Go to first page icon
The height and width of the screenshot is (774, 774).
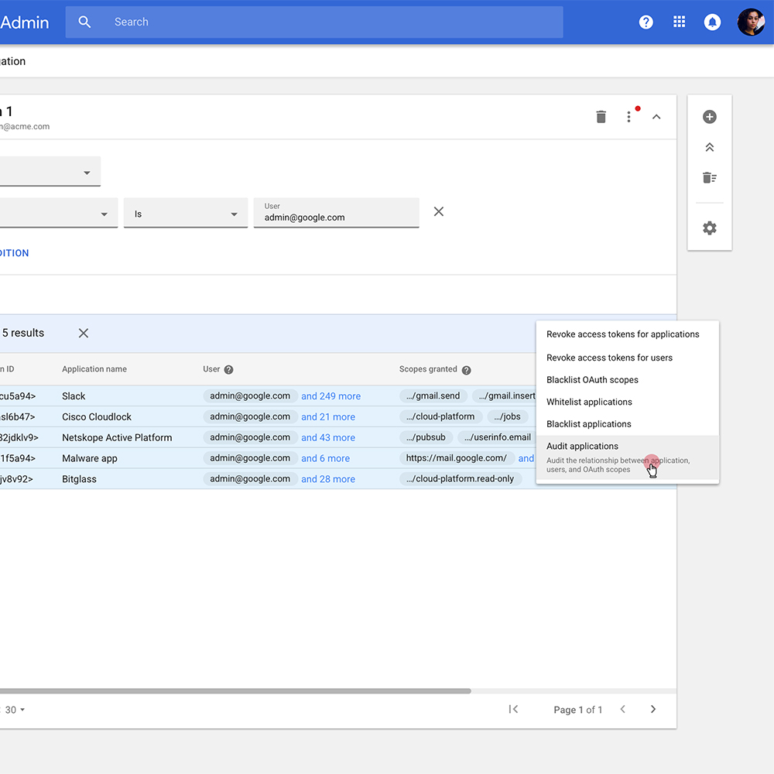click(x=513, y=709)
